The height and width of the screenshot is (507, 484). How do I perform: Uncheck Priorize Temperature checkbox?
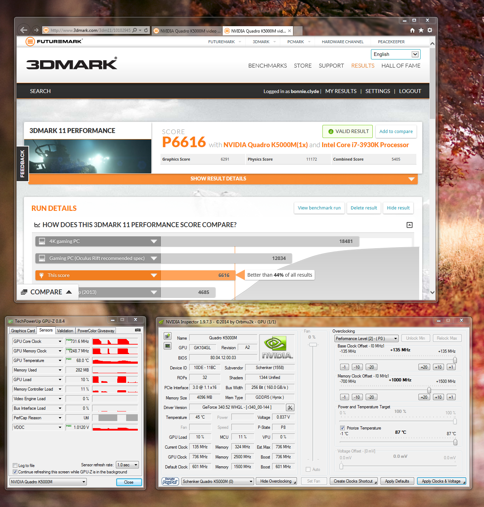coord(342,428)
